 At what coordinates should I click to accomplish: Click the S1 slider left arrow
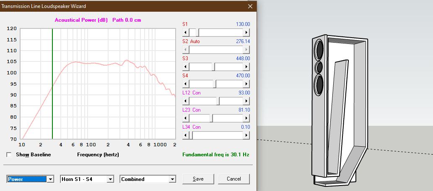click(x=186, y=33)
